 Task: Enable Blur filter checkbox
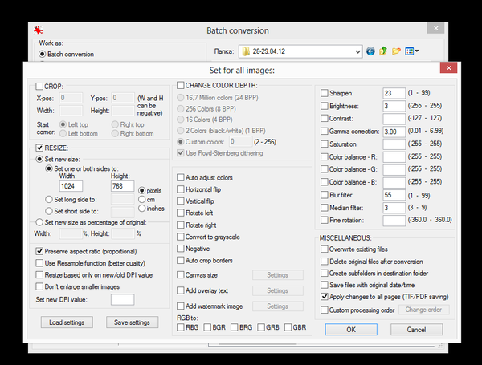click(325, 195)
